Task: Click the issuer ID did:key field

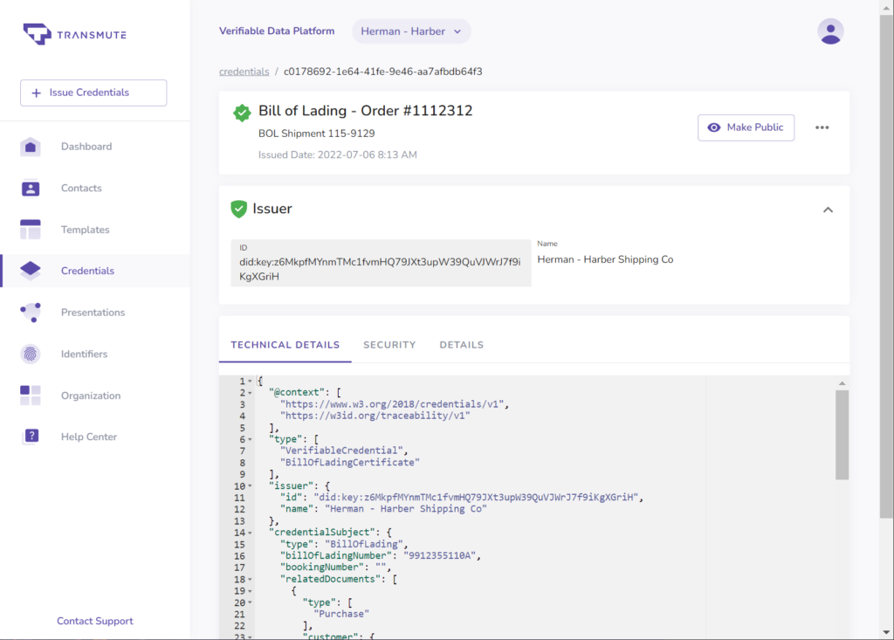Action: tap(381, 263)
